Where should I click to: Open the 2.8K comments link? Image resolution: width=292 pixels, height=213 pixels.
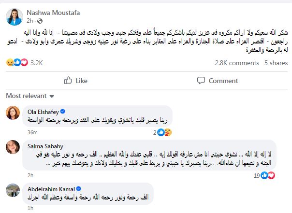(x=236, y=62)
